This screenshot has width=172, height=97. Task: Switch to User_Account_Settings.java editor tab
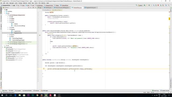[x=62, y=8]
